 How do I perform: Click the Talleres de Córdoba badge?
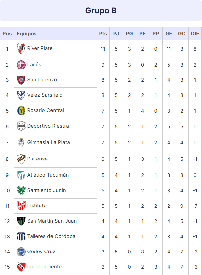click(x=21, y=236)
